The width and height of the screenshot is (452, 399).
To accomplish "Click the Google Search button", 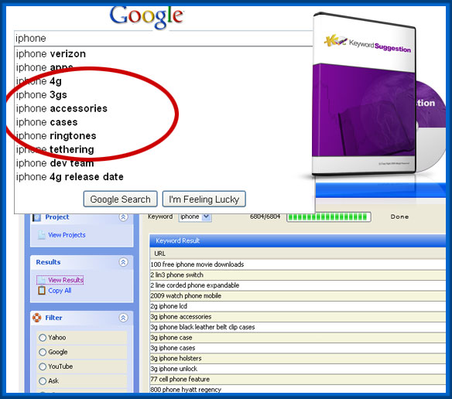I will pos(121,199).
